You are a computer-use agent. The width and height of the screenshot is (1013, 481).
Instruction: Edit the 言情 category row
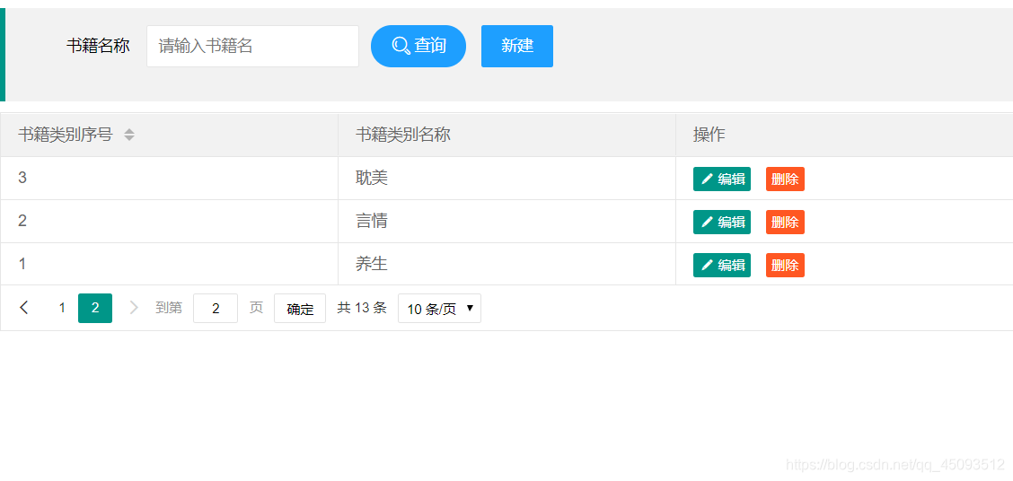click(x=722, y=222)
